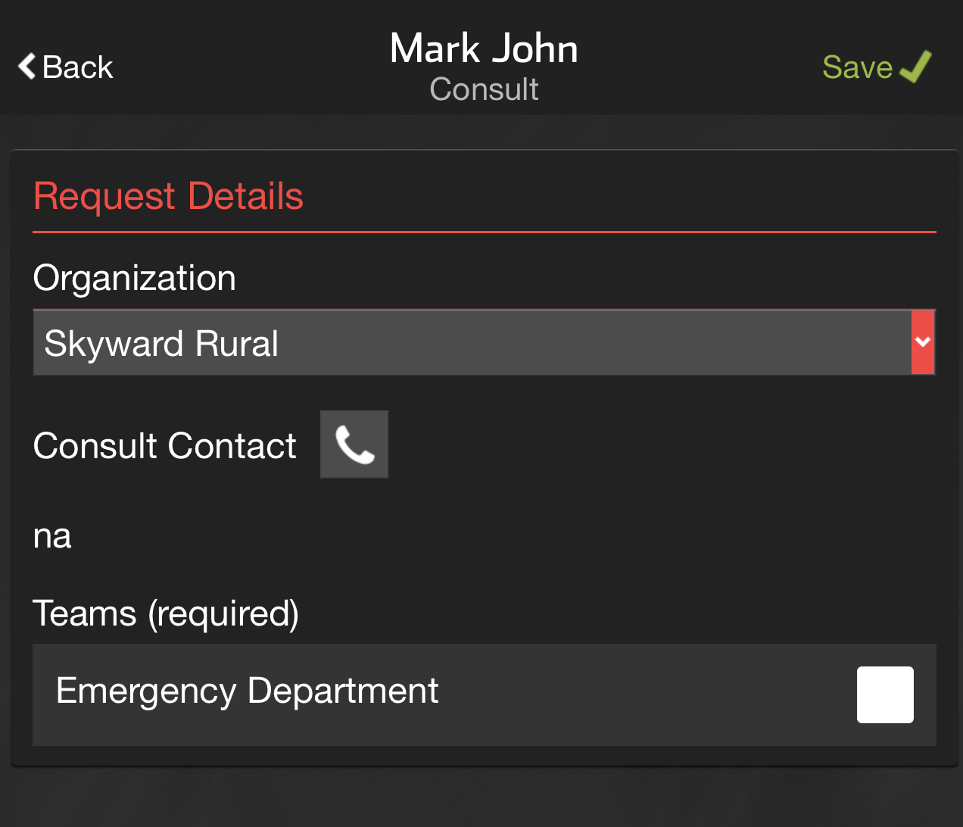Click the na contact text

(52, 537)
